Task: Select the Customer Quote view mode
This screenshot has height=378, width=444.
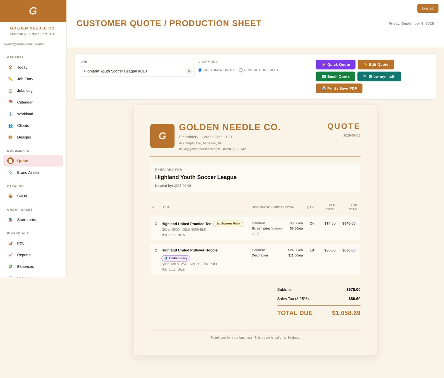Action: pyautogui.click(x=200, y=70)
